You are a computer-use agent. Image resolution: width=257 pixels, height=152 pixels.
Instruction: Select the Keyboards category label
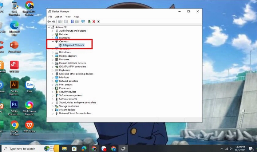65,70
